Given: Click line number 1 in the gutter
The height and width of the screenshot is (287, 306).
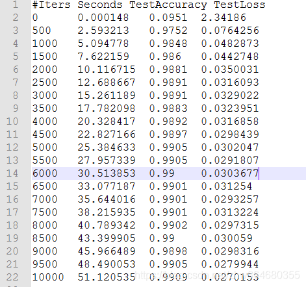Looking at the screenshot, I should [15, 5].
